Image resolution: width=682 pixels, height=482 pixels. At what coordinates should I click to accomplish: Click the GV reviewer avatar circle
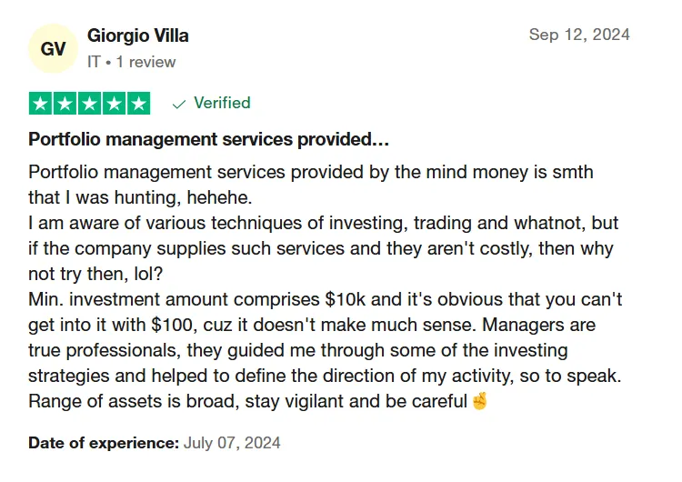click(54, 48)
